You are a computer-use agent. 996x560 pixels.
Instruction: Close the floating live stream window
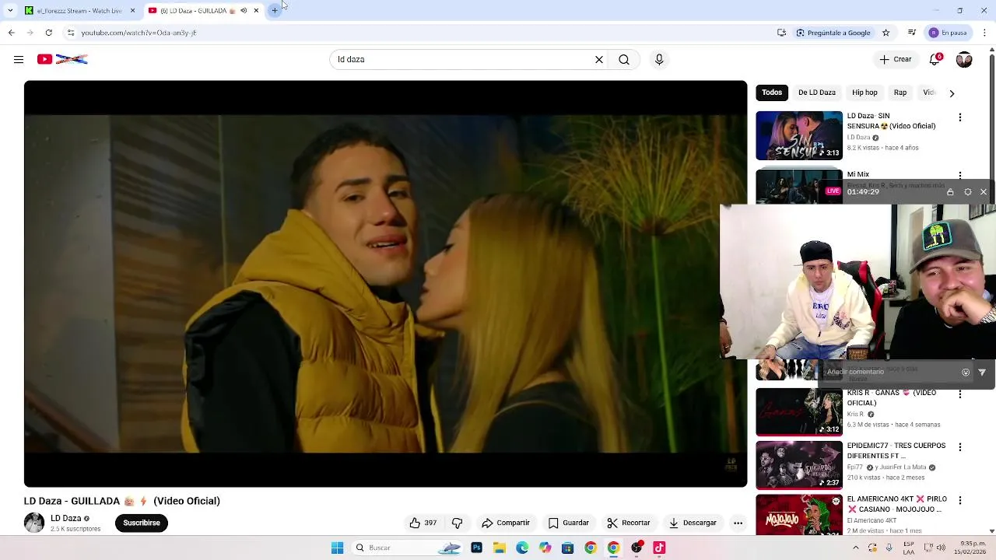click(984, 191)
